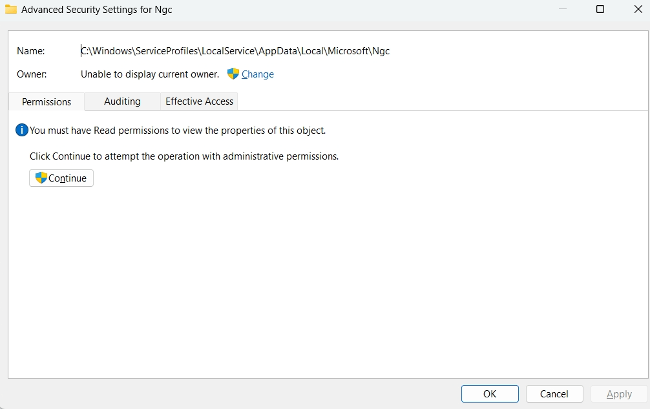Click the folder icon in the title bar
Screen dimensions: 650x409
coord(10,9)
